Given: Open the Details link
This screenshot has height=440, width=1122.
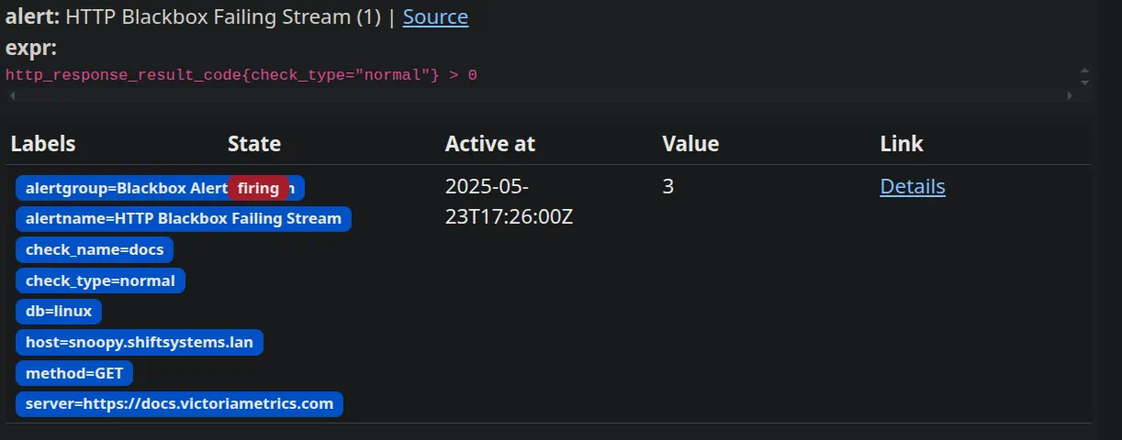Looking at the screenshot, I should (913, 186).
